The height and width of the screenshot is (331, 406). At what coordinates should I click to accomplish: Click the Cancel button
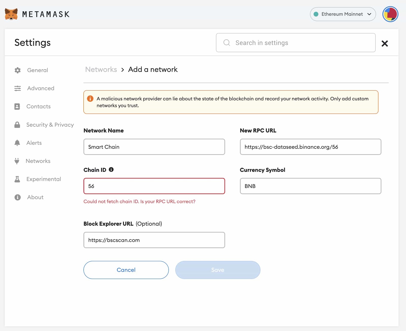126,270
